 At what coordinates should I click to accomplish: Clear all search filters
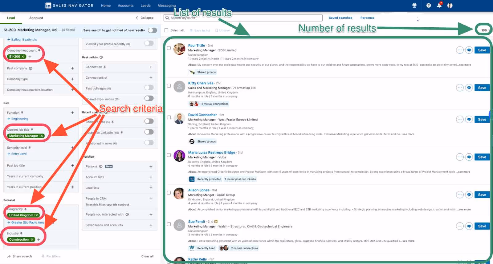coord(147,256)
